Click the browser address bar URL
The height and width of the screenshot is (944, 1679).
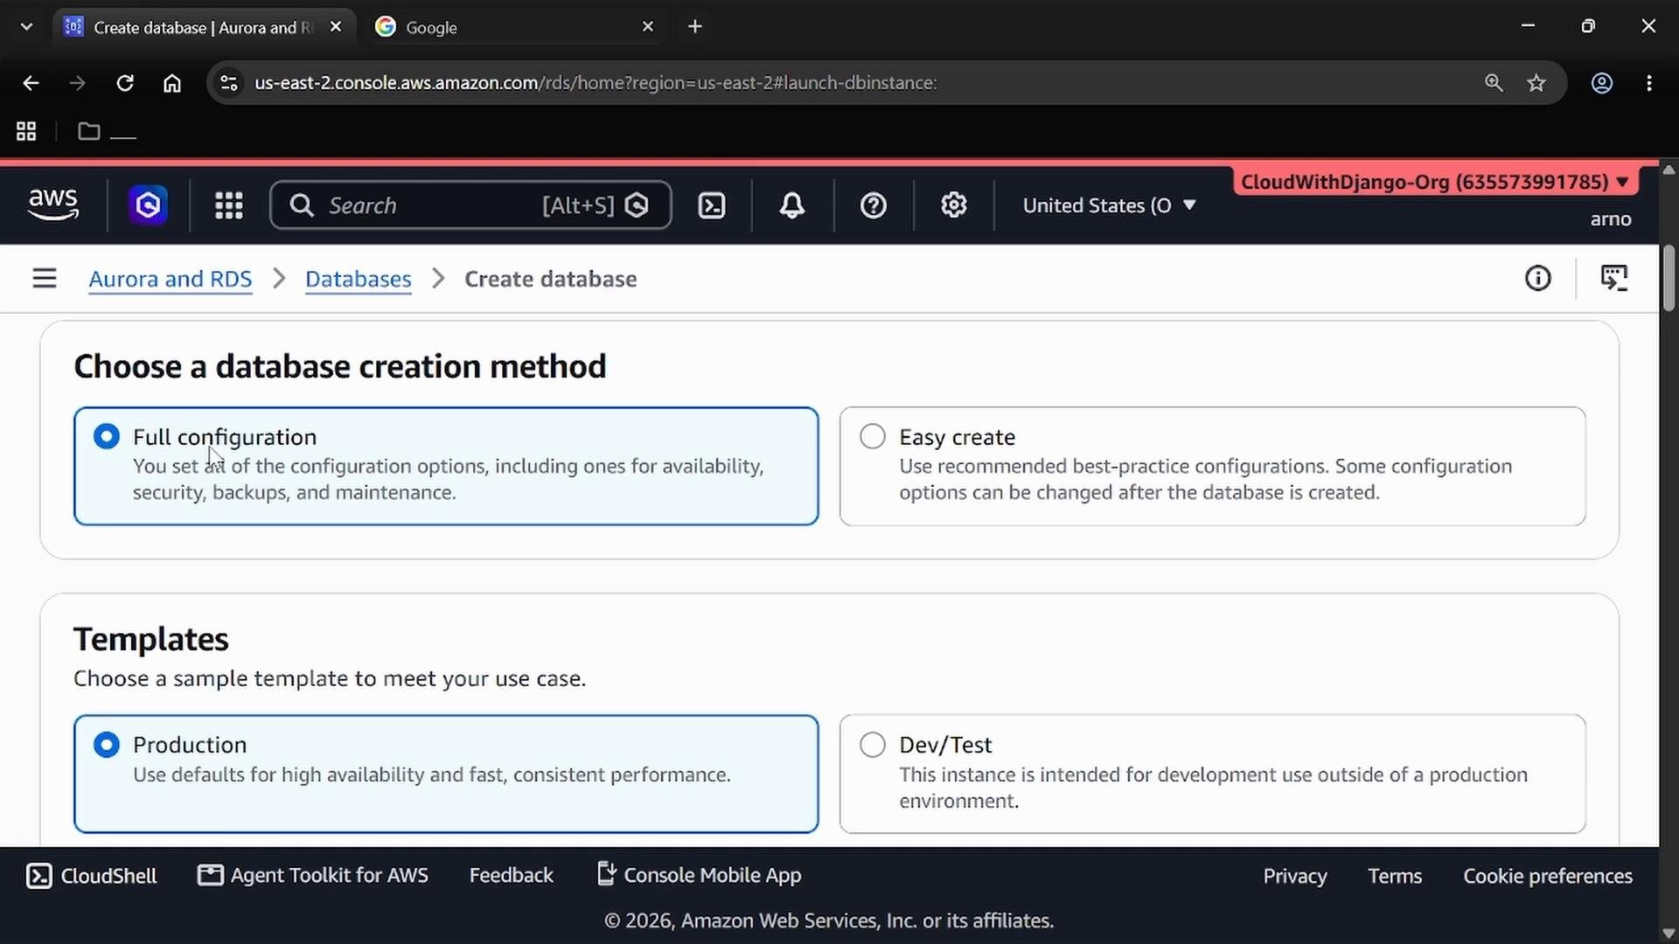pyautogui.click(x=596, y=83)
